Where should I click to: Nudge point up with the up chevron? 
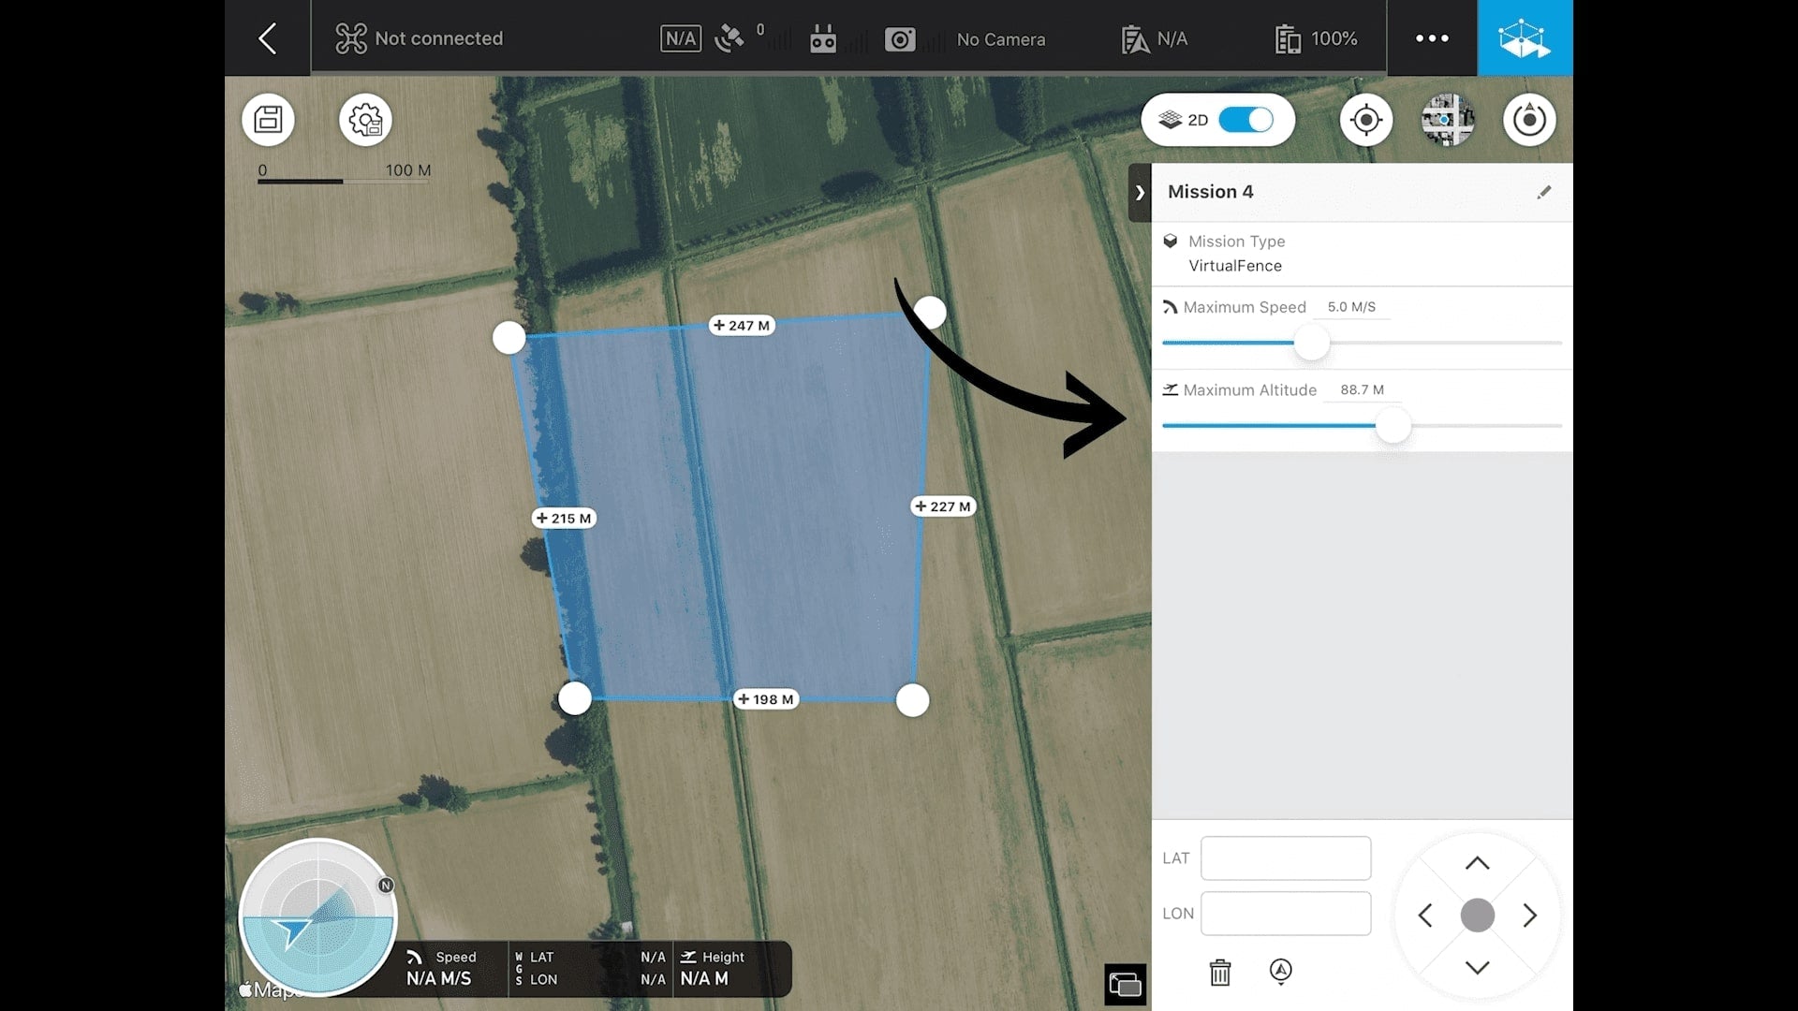pos(1477,863)
